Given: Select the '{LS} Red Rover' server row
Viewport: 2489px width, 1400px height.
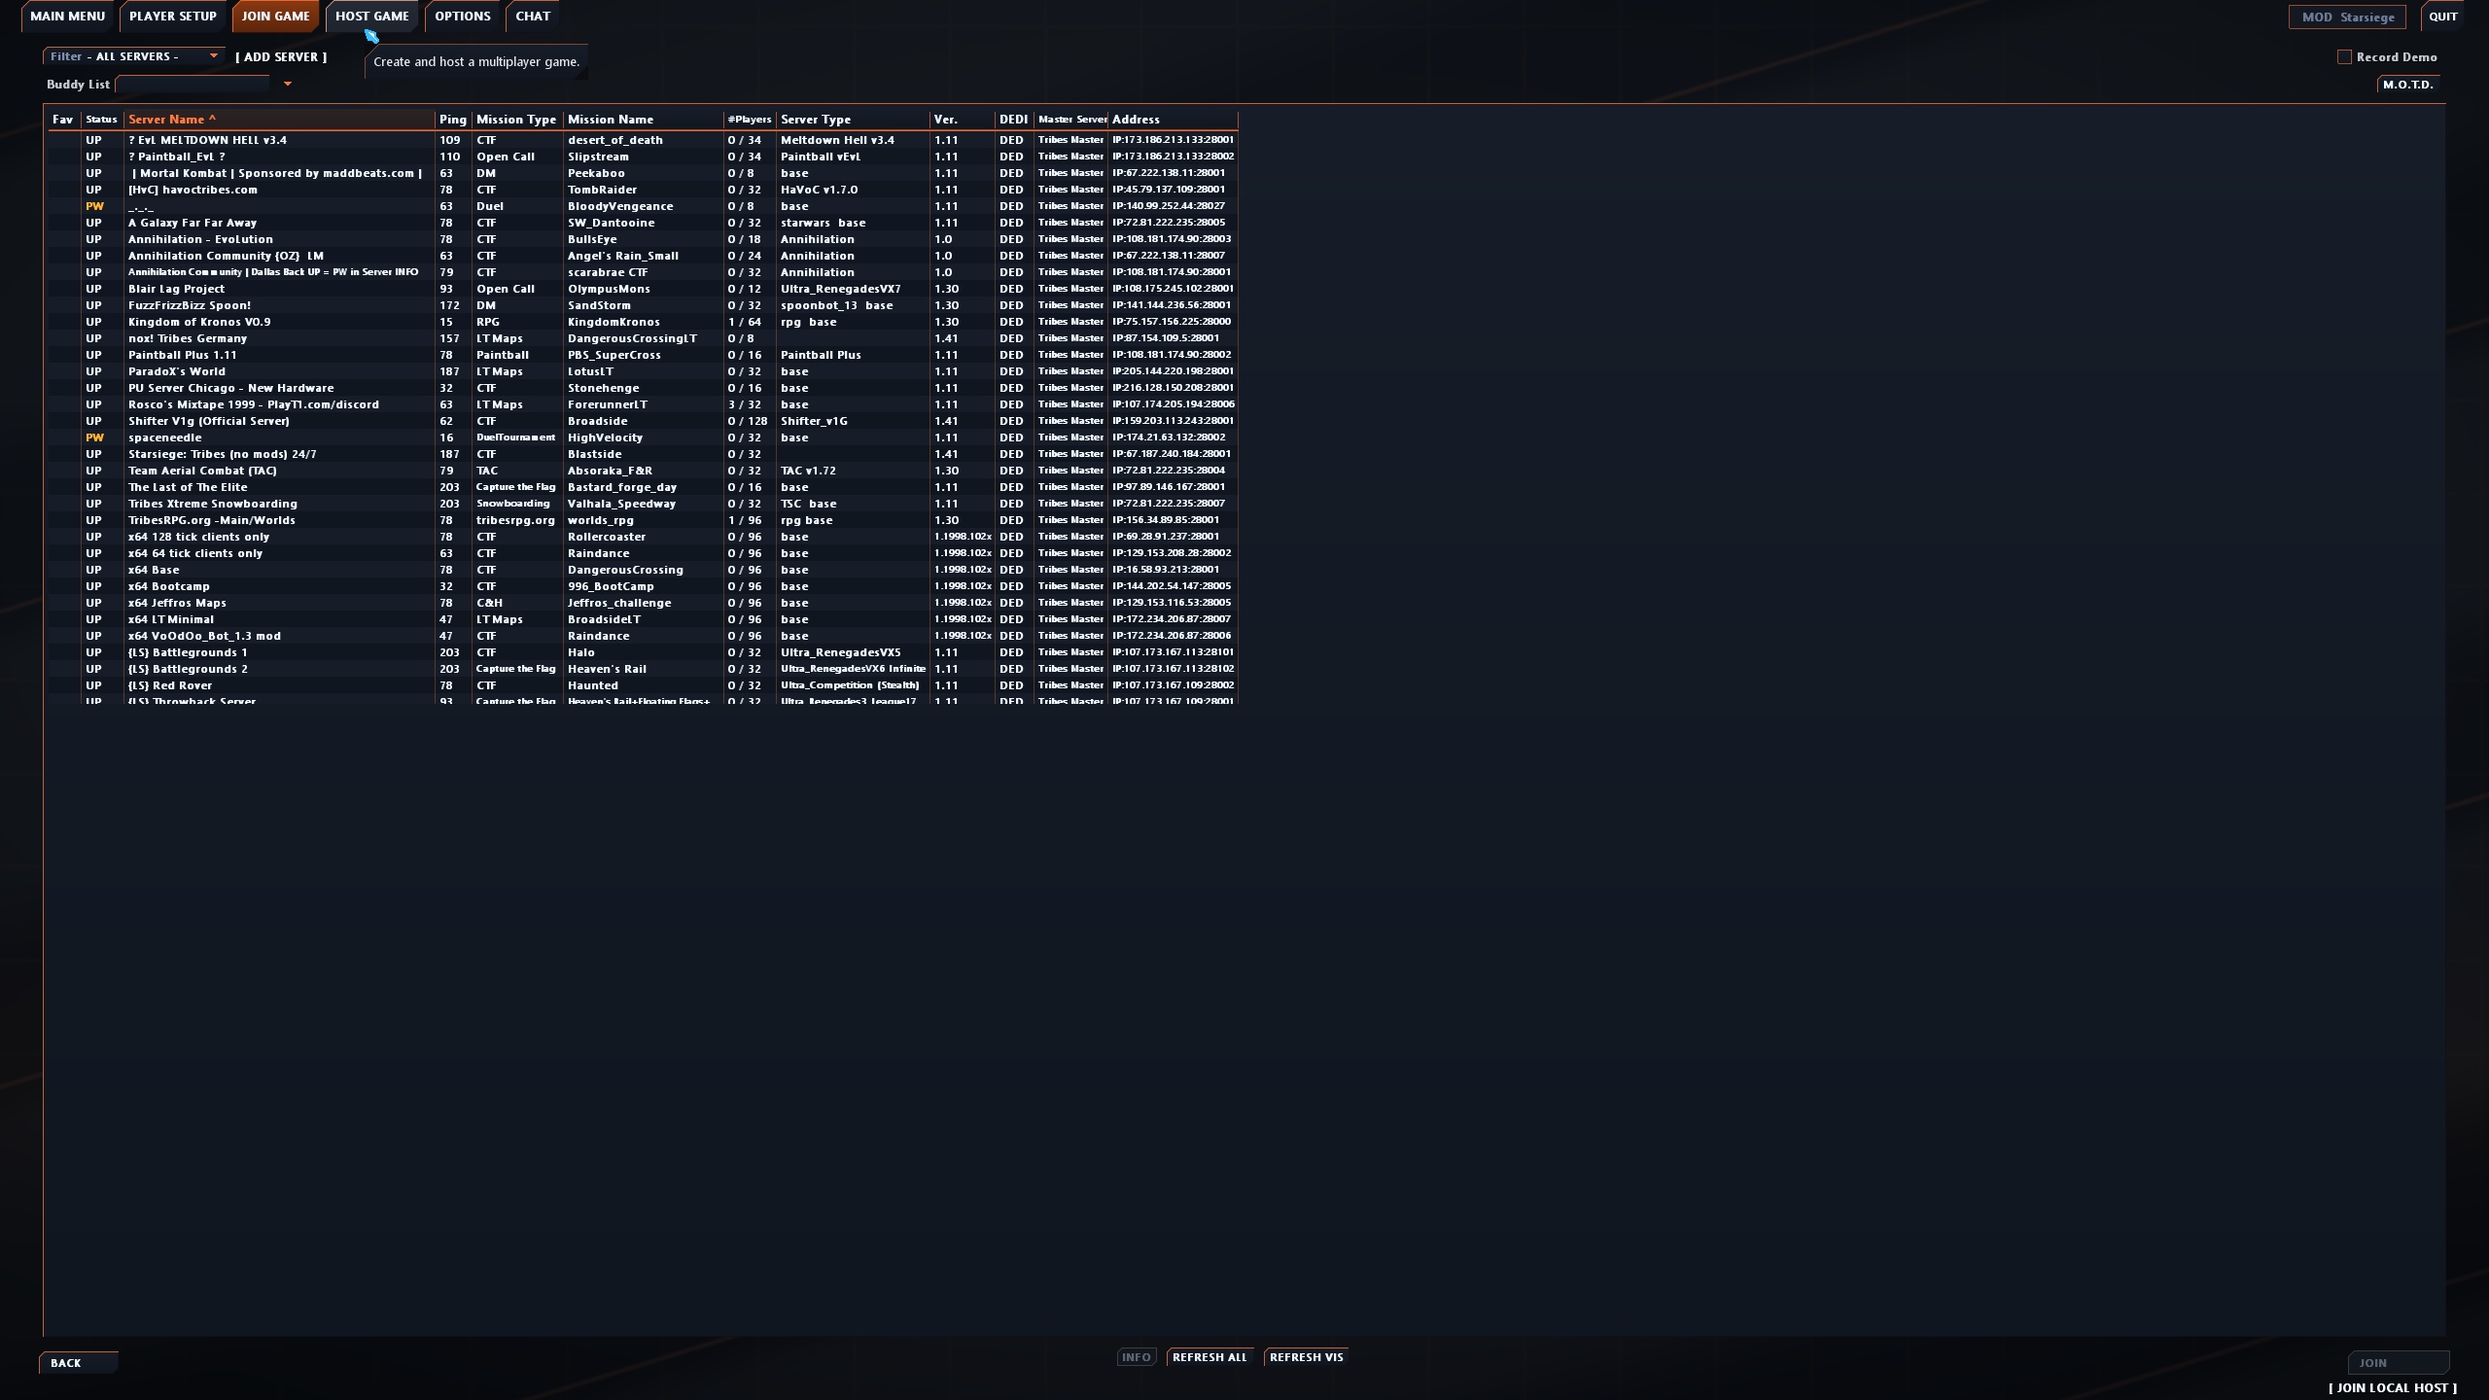Looking at the screenshot, I should (643, 685).
